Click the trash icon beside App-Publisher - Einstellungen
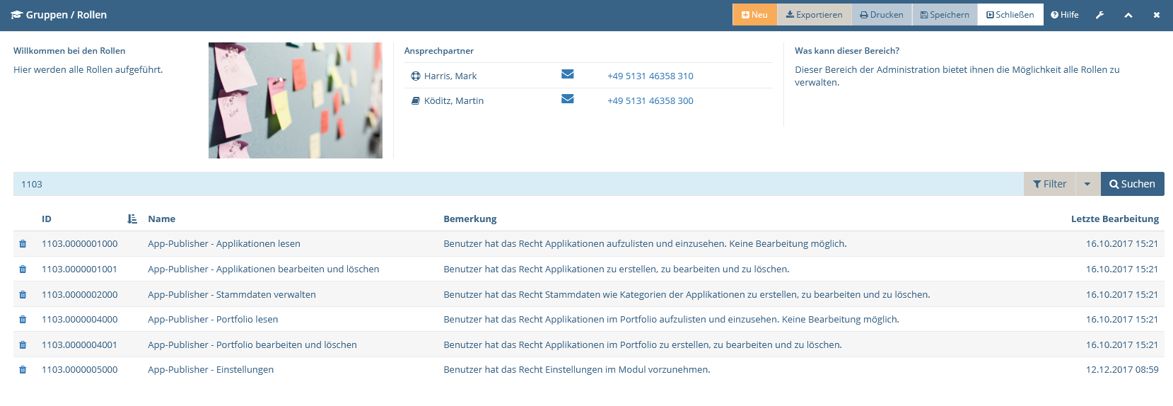Viewport: 1173px width, 406px height. [23, 370]
